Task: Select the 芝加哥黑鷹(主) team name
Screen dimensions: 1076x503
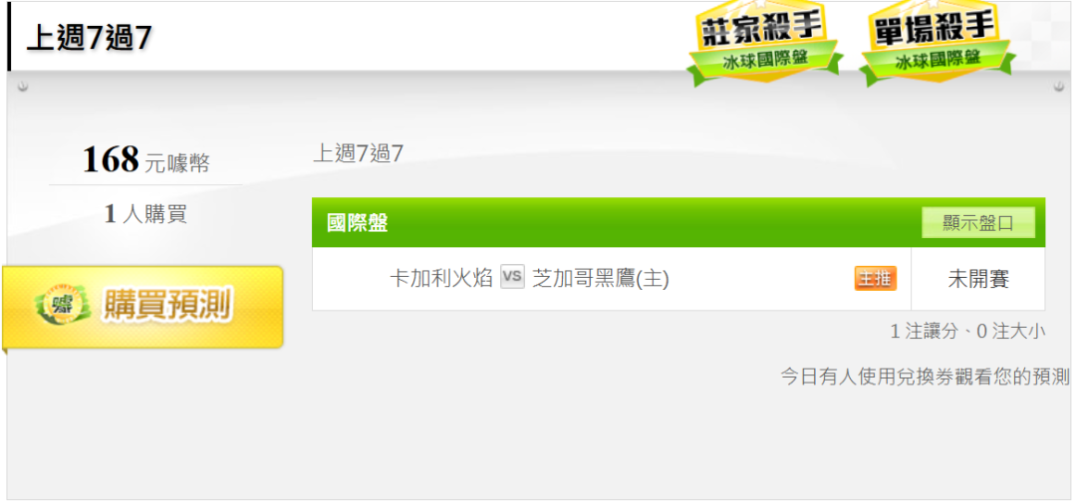Action: [601, 279]
